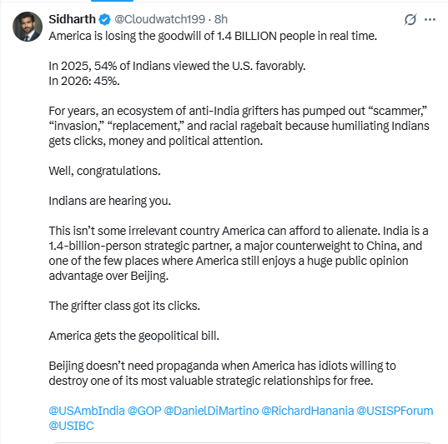
Task: Open the @RichardHanania mention
Action: tap(308, 411)
